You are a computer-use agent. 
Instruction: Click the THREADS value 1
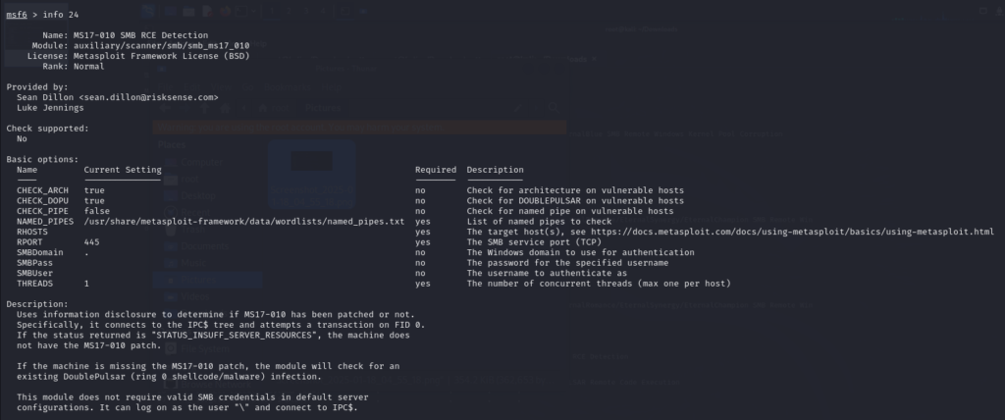[86, 283]
